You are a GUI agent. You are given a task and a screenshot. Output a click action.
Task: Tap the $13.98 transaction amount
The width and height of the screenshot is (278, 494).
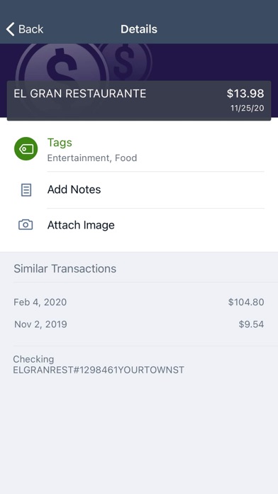tap(245, 94)
